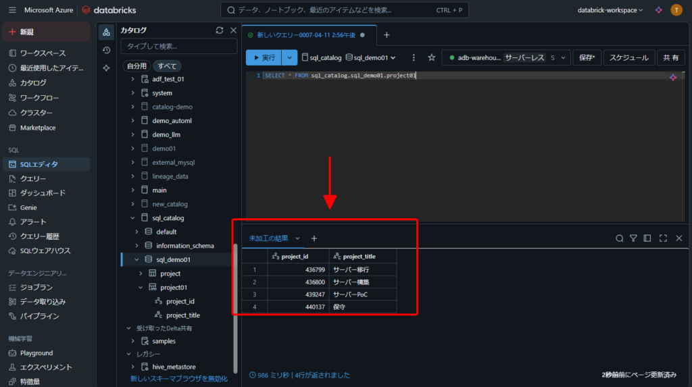Open the kebab menu beside schema selector

pyautogui.click(x=414, y=58)
